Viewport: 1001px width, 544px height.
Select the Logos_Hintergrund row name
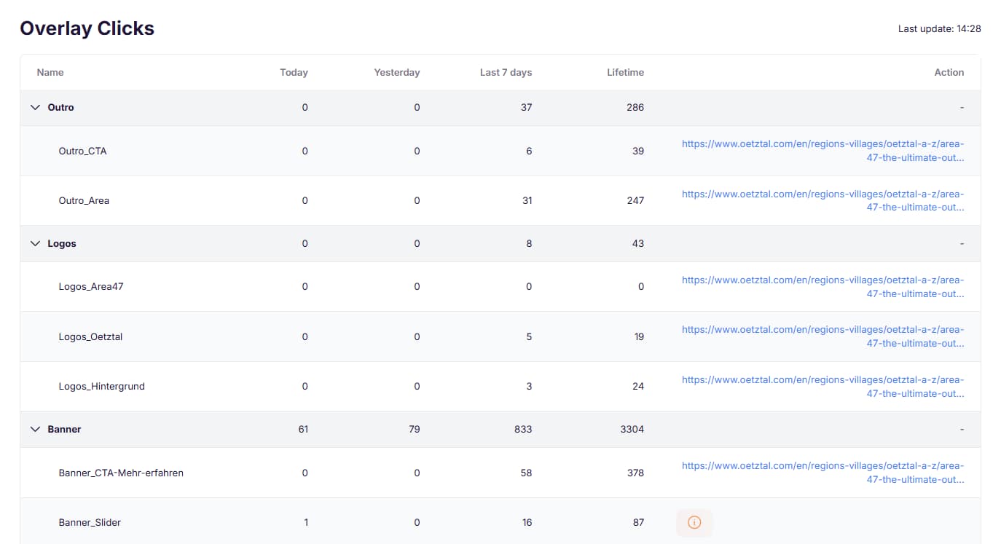coord(101,386)
